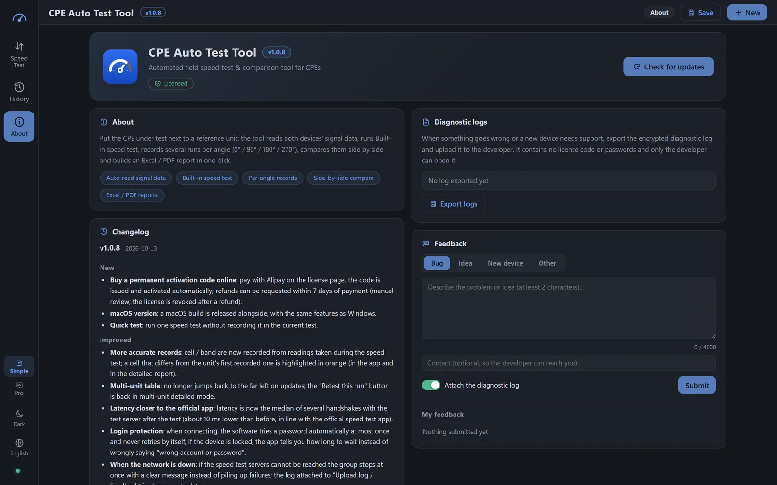Toggle the Dark theme moon icon
The height and width of the screenshot is (485, 777).
click(19, 414)
